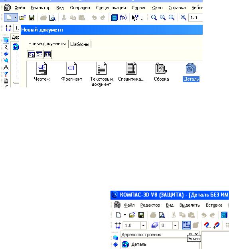Save icon in the window with Операции menu
The image size is (229, 249).
[x=32, y=18]
